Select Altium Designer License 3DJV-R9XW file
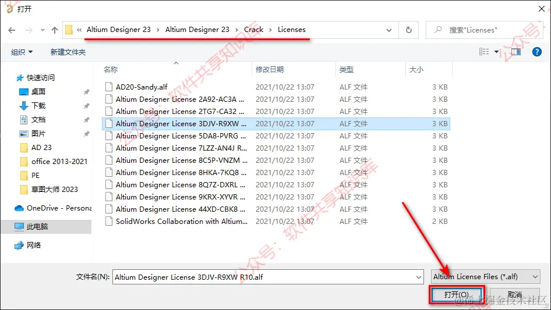 [276, 123]
